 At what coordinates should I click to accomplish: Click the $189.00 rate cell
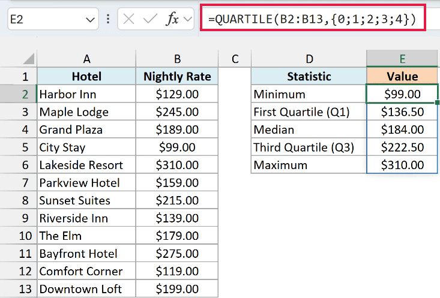[177, 130]
